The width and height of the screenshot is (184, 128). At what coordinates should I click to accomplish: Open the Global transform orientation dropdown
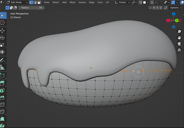[122, 2]
